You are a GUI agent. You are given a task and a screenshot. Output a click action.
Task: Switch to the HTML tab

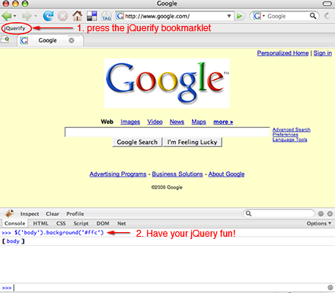[40, 224]
